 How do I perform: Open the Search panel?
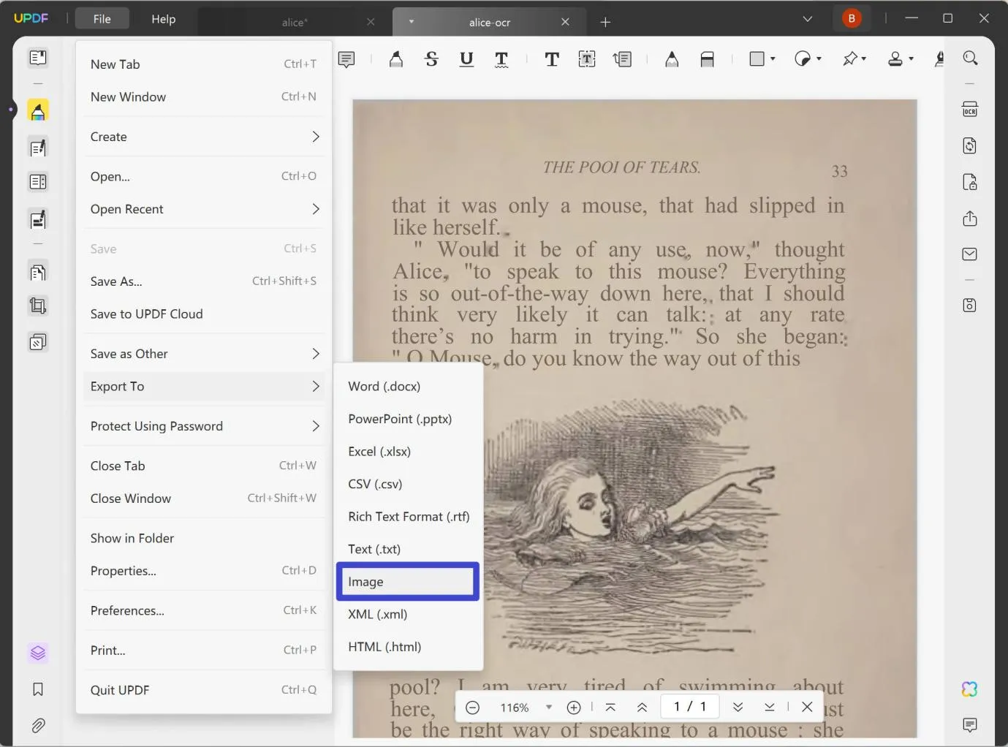[x=971, y=58]
